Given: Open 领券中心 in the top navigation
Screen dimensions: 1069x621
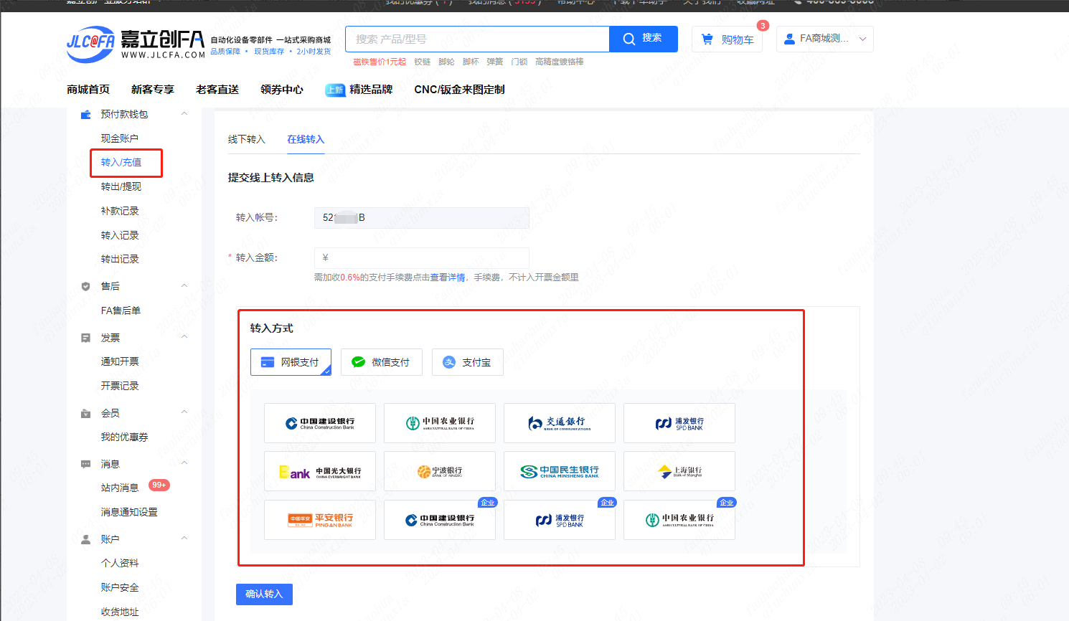Looking at the screenshot, I should pyautogui.click(x=281, y=90).
